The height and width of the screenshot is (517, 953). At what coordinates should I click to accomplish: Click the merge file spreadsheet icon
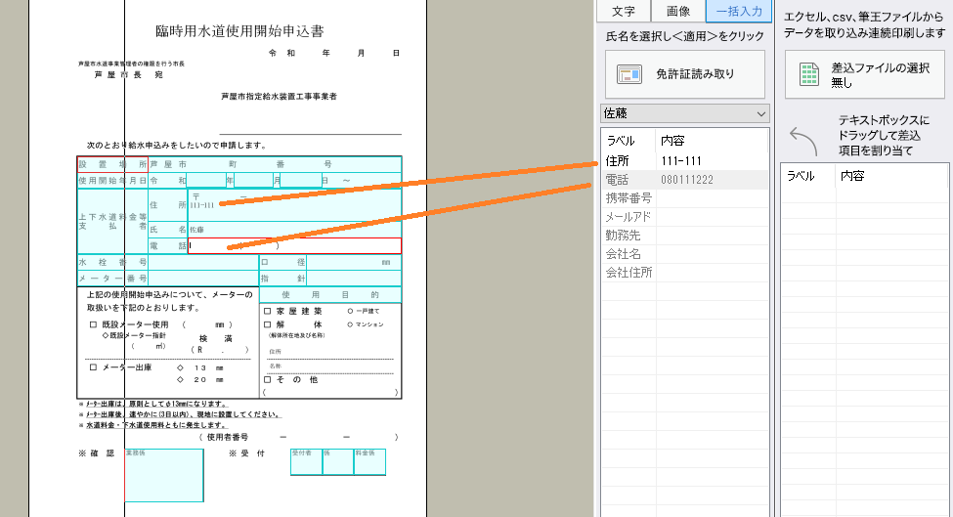coord(808,74)
